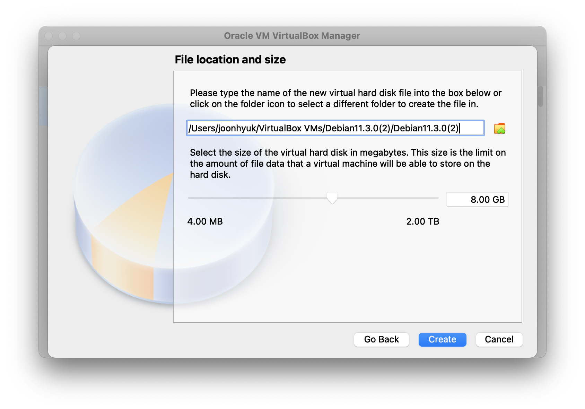
Task: Cancel the disk creation wizard
Action: [499, 339]
